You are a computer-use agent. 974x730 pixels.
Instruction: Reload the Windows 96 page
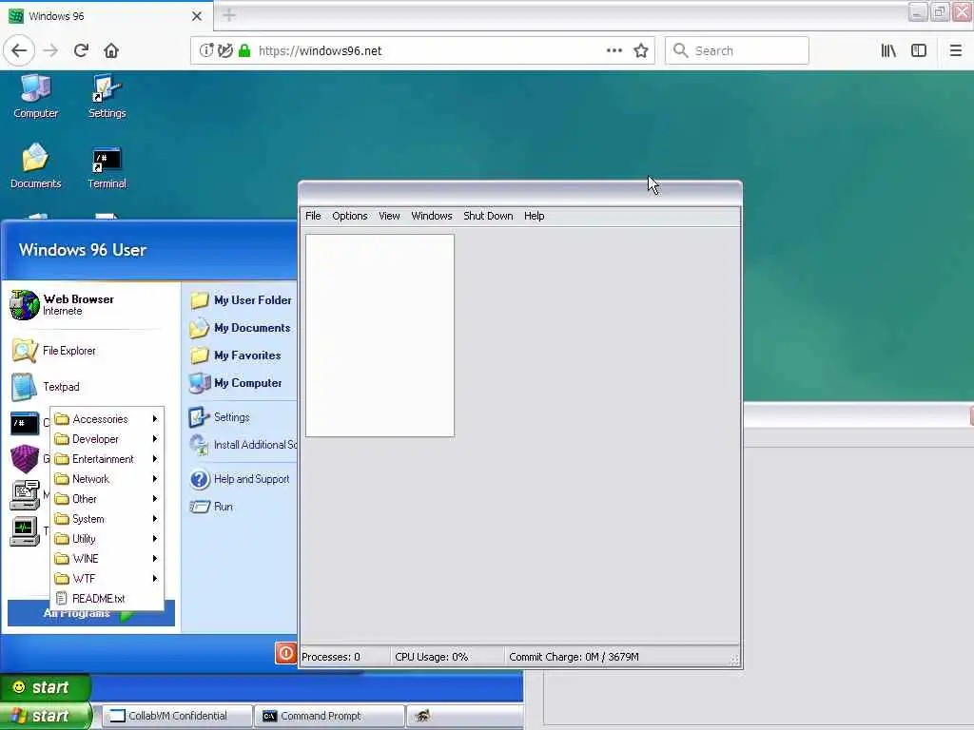(81, 50)
